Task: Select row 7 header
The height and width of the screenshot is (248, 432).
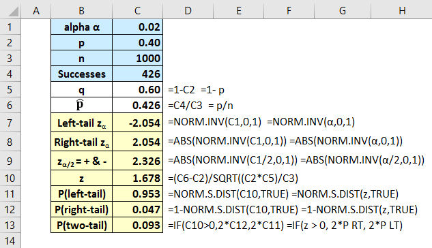Action: coord(10,123)
